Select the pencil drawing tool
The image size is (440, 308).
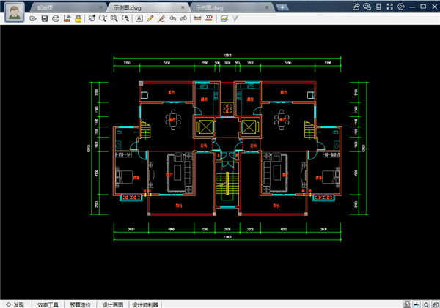click(x=150, y=18)
